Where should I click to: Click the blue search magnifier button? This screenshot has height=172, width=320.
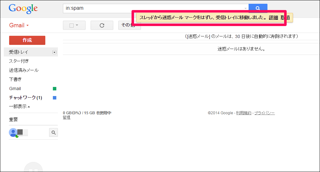[x=258, y=8]
